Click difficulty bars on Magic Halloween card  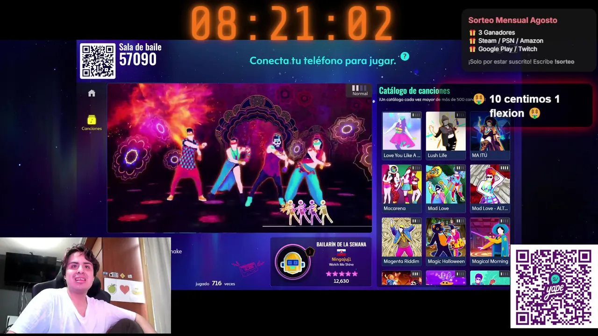(460, 221)
